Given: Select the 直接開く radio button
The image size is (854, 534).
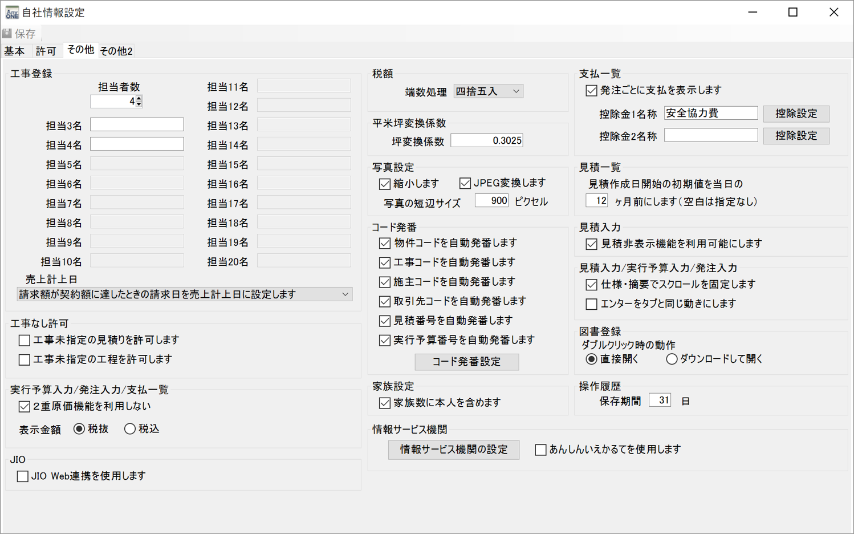Looking at the screenshot, I should [592, 359].
